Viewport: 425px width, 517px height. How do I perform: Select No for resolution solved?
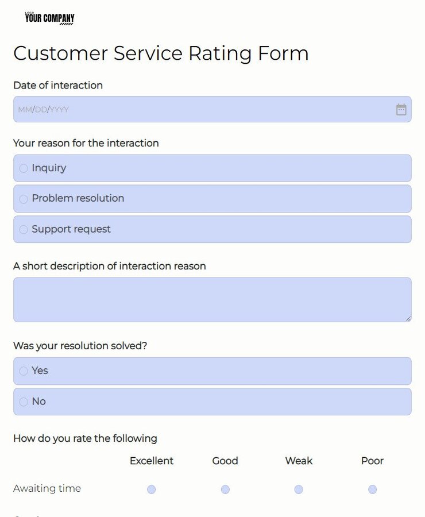coord(23,402)
